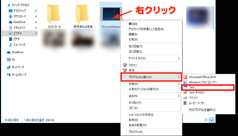The width and height of the screenshot is (238, 136).
Task: Click the ビデオ film icon in sidebar
Action: (11, 39)
